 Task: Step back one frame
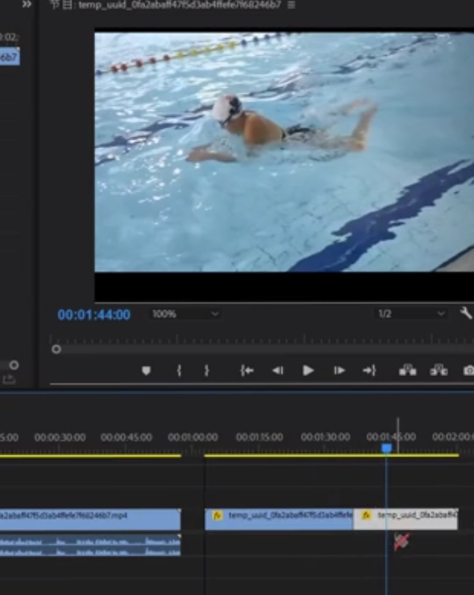(x=277, y=371)
